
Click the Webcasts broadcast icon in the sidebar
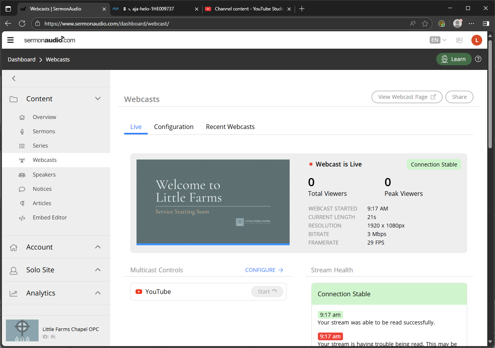(x=22, y=160)
